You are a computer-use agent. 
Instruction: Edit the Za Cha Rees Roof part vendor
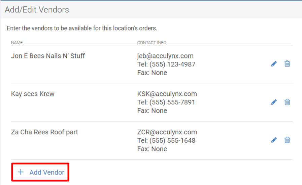[x=274, y=140]
